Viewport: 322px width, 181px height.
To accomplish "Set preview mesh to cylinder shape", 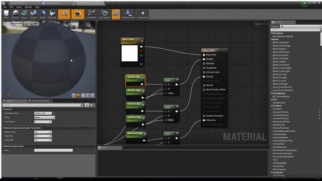I will pos(74,96).
